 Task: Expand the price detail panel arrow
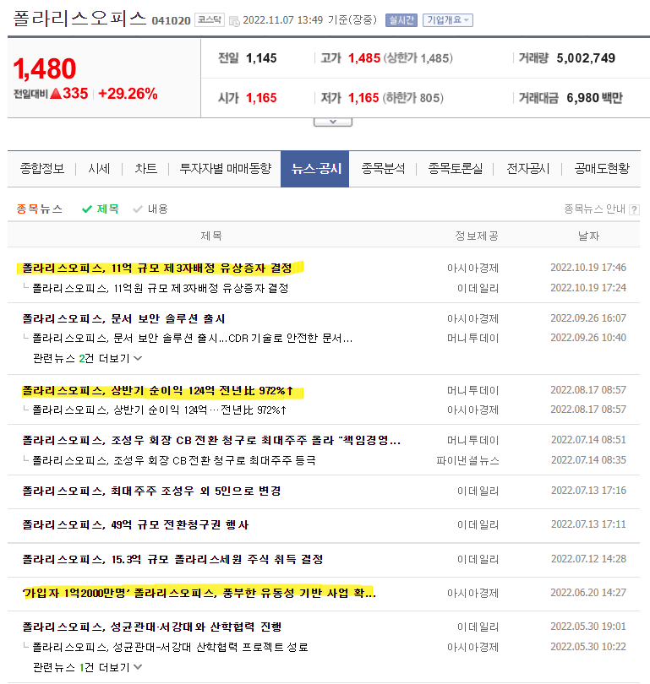pos(333,122)
